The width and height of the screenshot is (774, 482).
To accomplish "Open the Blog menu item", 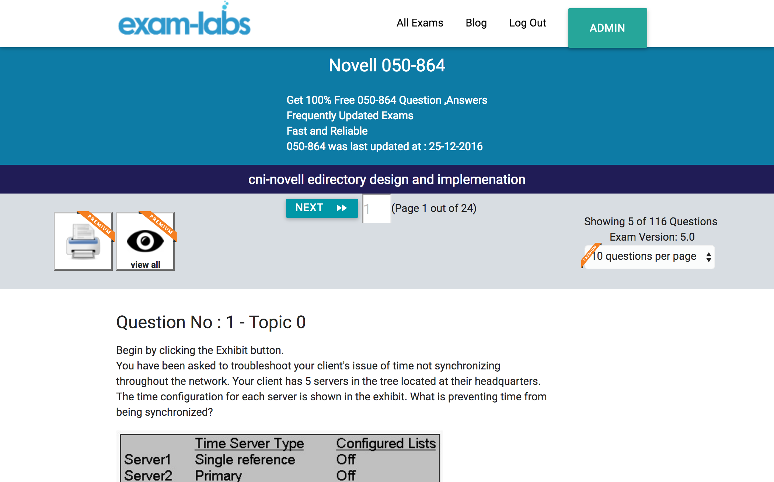I will 476,23.
